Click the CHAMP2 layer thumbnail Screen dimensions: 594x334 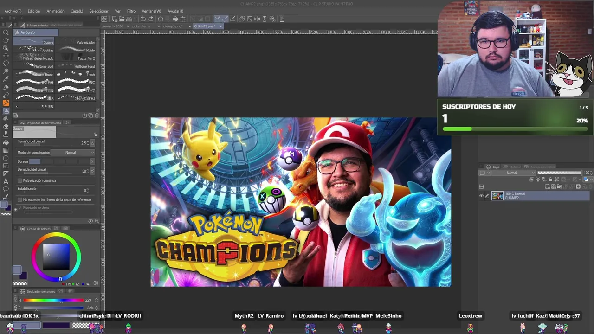[497, 196]
